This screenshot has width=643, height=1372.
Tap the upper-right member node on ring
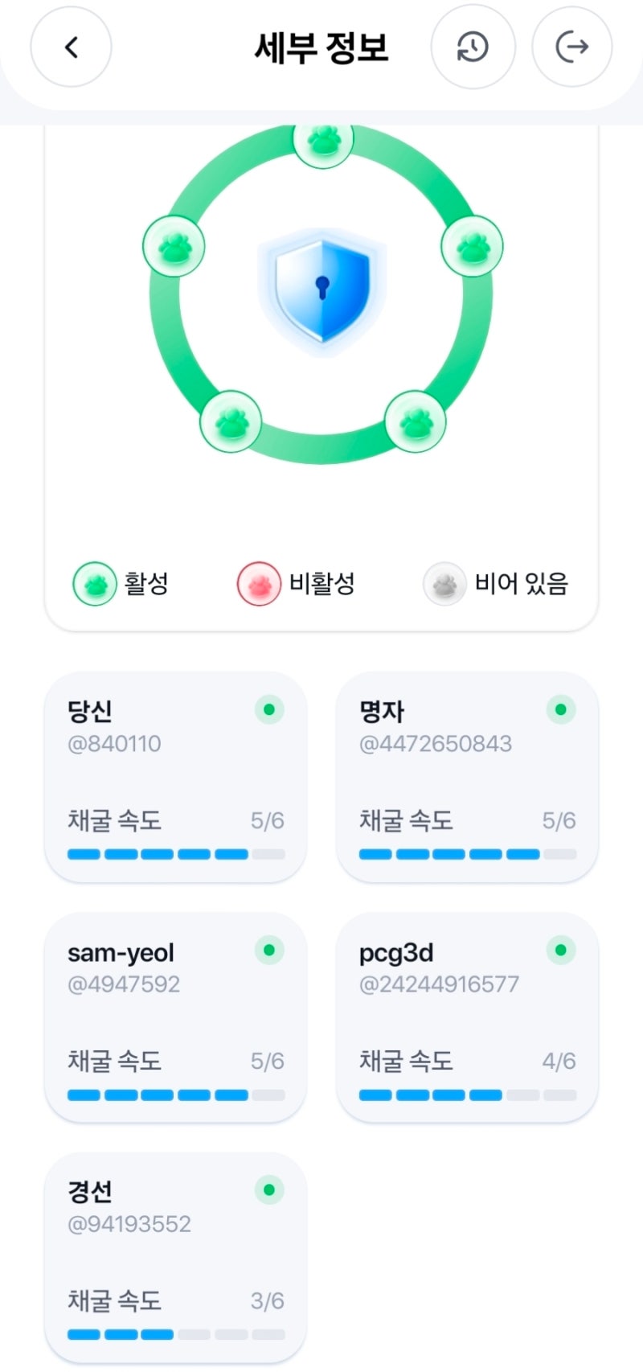click(x=472, y=246)
